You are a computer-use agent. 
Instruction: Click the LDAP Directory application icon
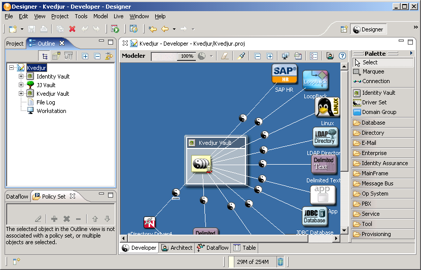pyautogui.click(x=325, y=138)
